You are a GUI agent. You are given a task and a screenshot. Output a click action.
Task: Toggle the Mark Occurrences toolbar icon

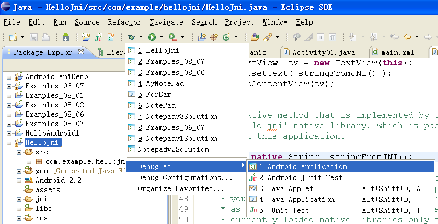[308, 37]
